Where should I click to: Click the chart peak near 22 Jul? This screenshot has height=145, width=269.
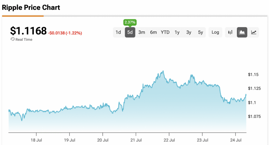(163, 71)
